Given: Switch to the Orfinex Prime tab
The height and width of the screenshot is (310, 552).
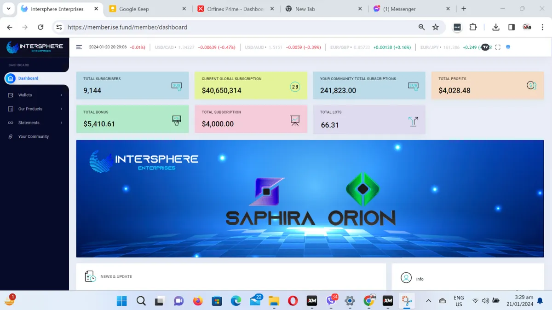Looking at the screenshot, I should (236, 9).
